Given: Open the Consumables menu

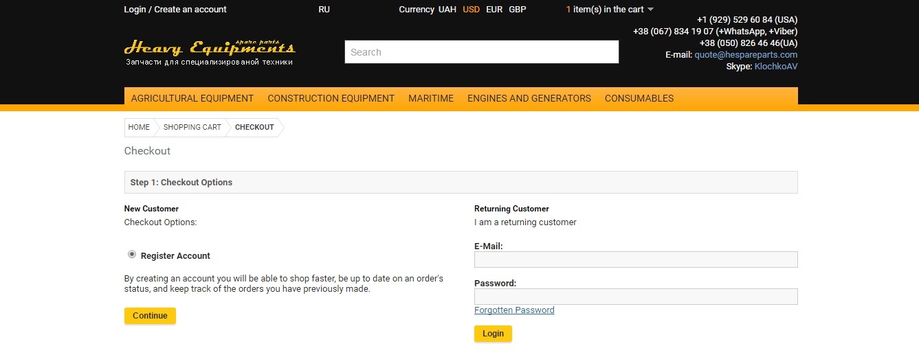Looking at the screenshot, I should tap(639, 98).
